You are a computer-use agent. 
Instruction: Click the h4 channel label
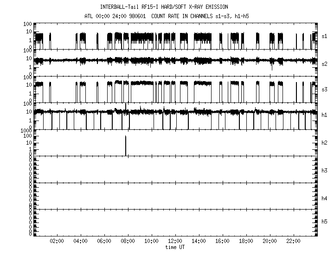pyautogui.click(x=325, y=198)
